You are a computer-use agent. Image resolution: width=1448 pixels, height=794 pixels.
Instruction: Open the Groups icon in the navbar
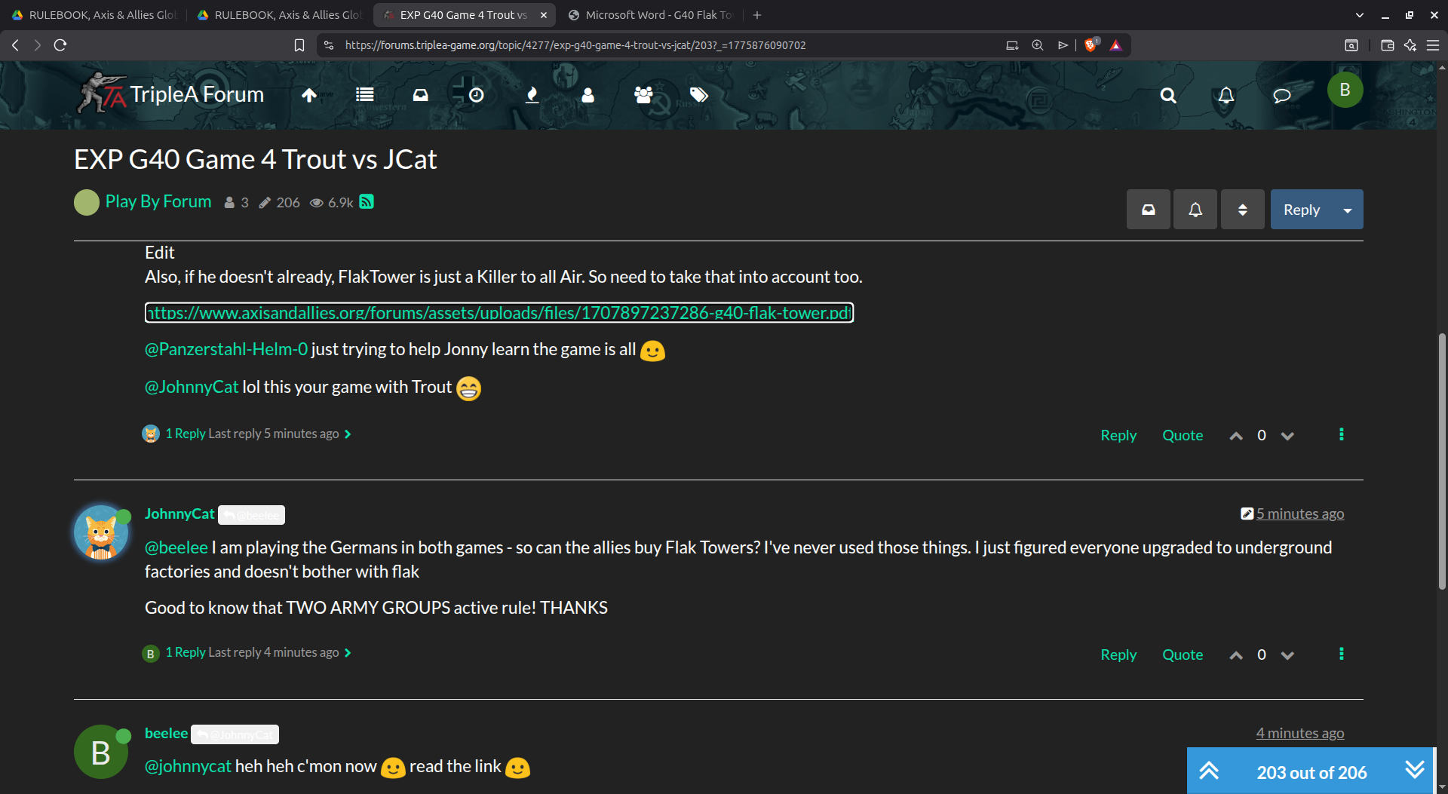point(643,95)
